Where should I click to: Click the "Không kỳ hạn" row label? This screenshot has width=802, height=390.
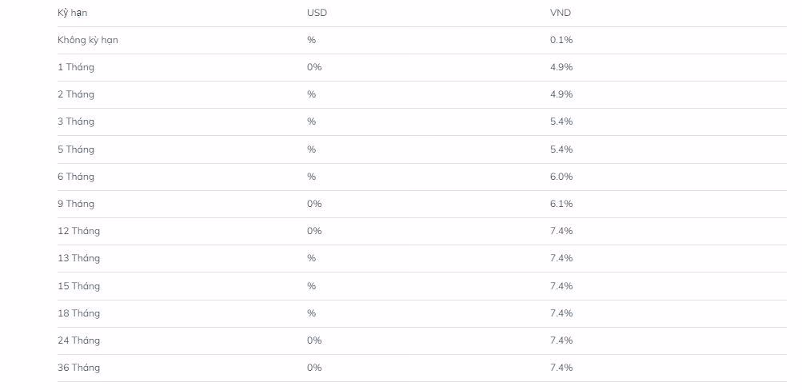point(88,40)
